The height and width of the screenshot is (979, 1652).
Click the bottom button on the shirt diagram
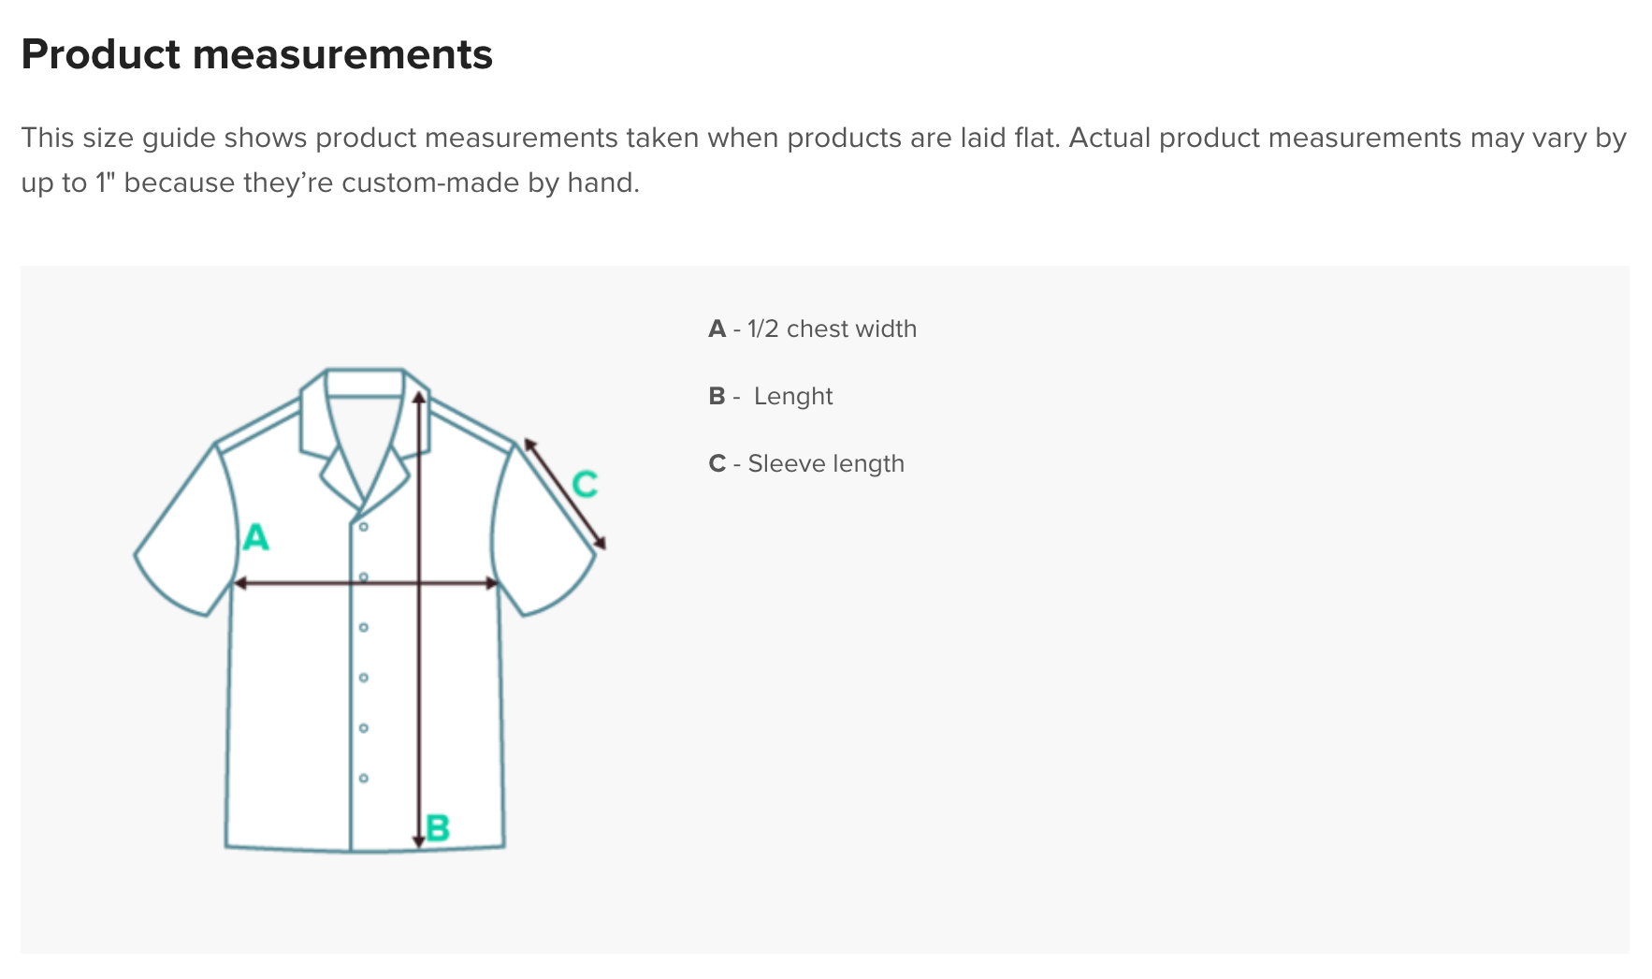[x=364, y=778]
